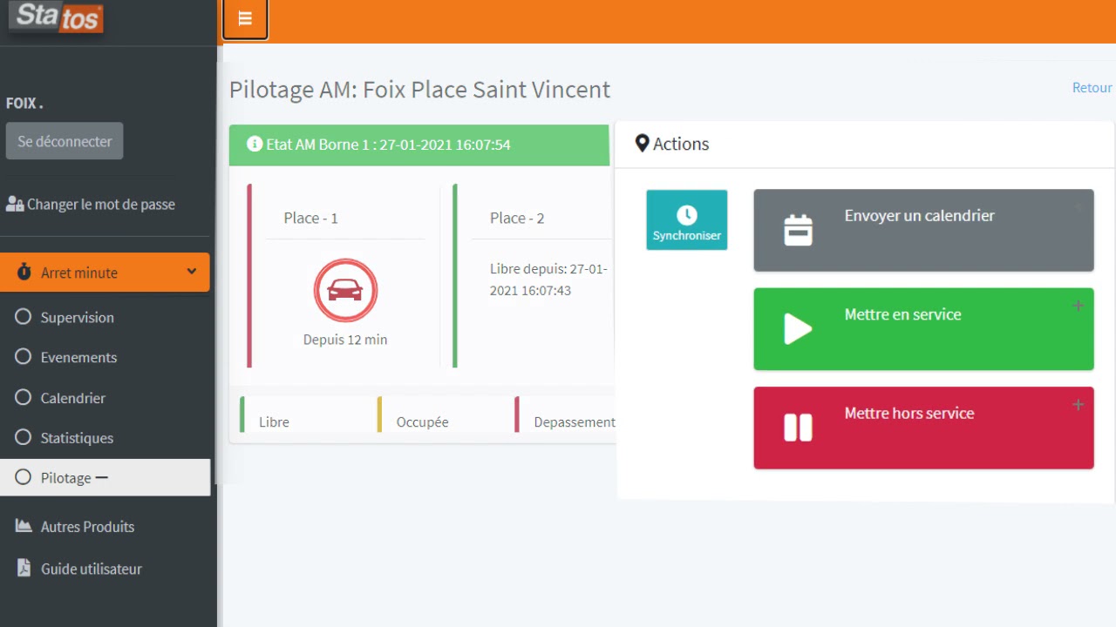Viewport: 1116px width, 627px height.
Task: Open the Pilotage menu item
Action: 105,477
